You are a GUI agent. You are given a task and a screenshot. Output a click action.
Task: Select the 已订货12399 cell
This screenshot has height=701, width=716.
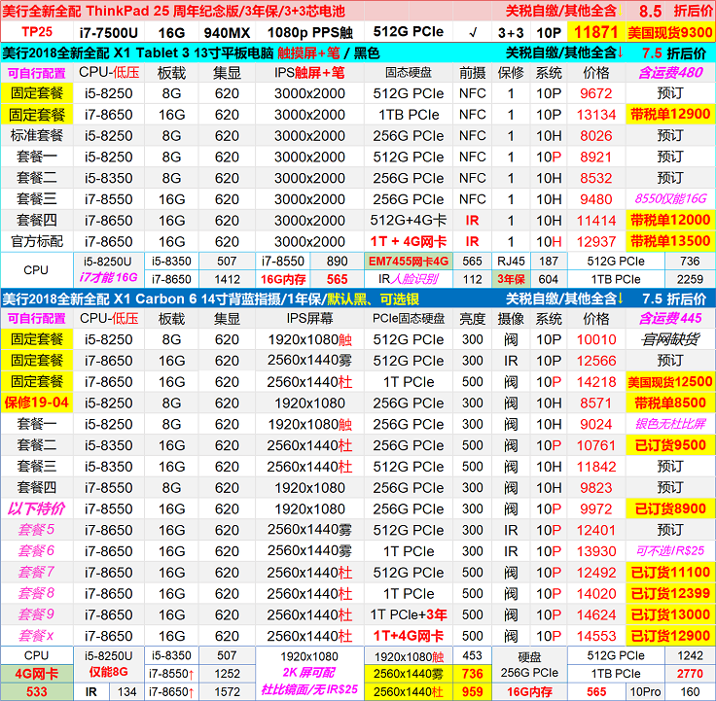pyautogui.click(x=670, y=594)
